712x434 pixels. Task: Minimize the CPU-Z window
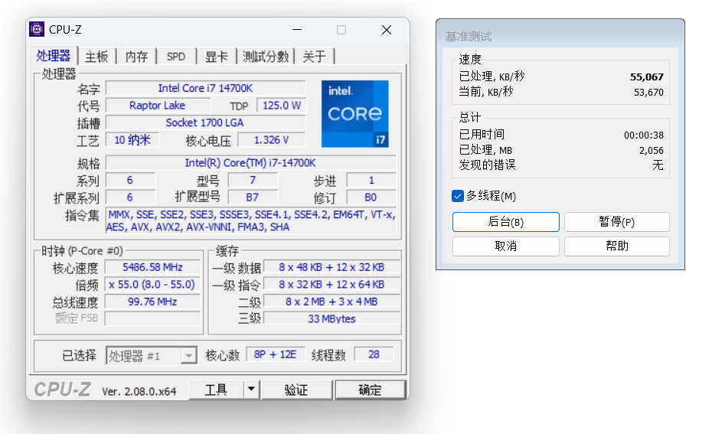pos(297,30)
